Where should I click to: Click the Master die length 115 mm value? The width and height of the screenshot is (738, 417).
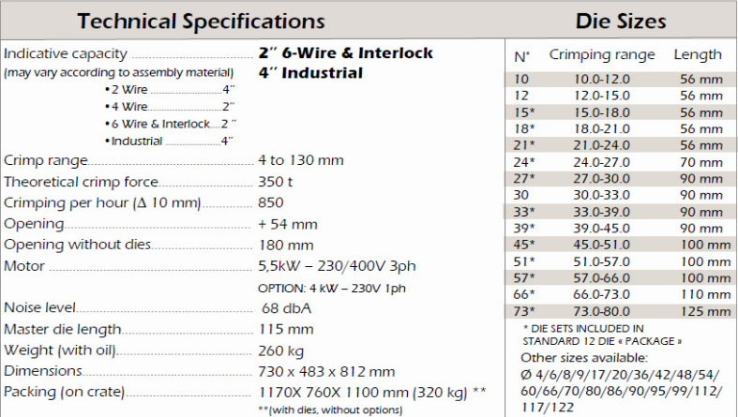pos(286,329)
